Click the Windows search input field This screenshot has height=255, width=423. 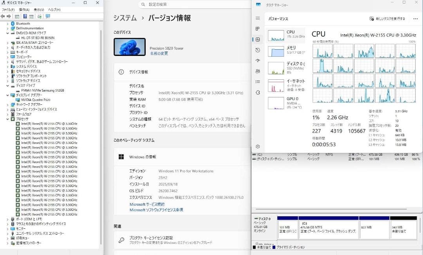168,4
